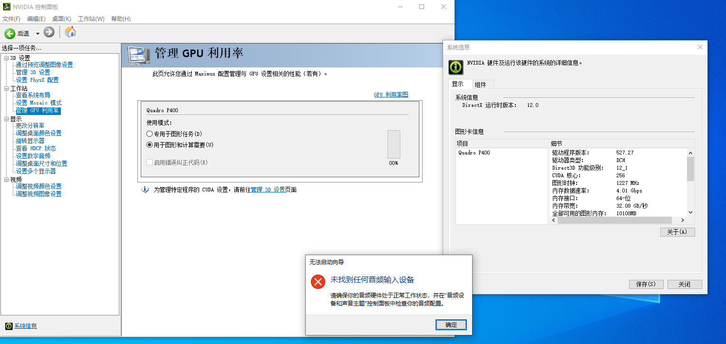Open 查看系统布局 tree item

click(x=33, y=96)
